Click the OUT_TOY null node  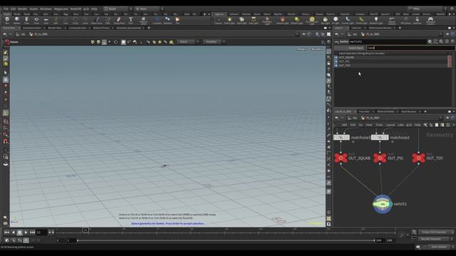(x=418, y=158)
